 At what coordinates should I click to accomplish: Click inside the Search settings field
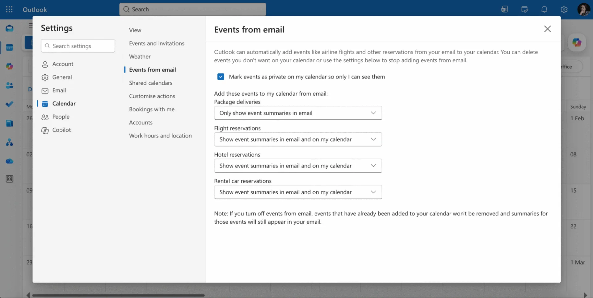(x=78, y=46)
